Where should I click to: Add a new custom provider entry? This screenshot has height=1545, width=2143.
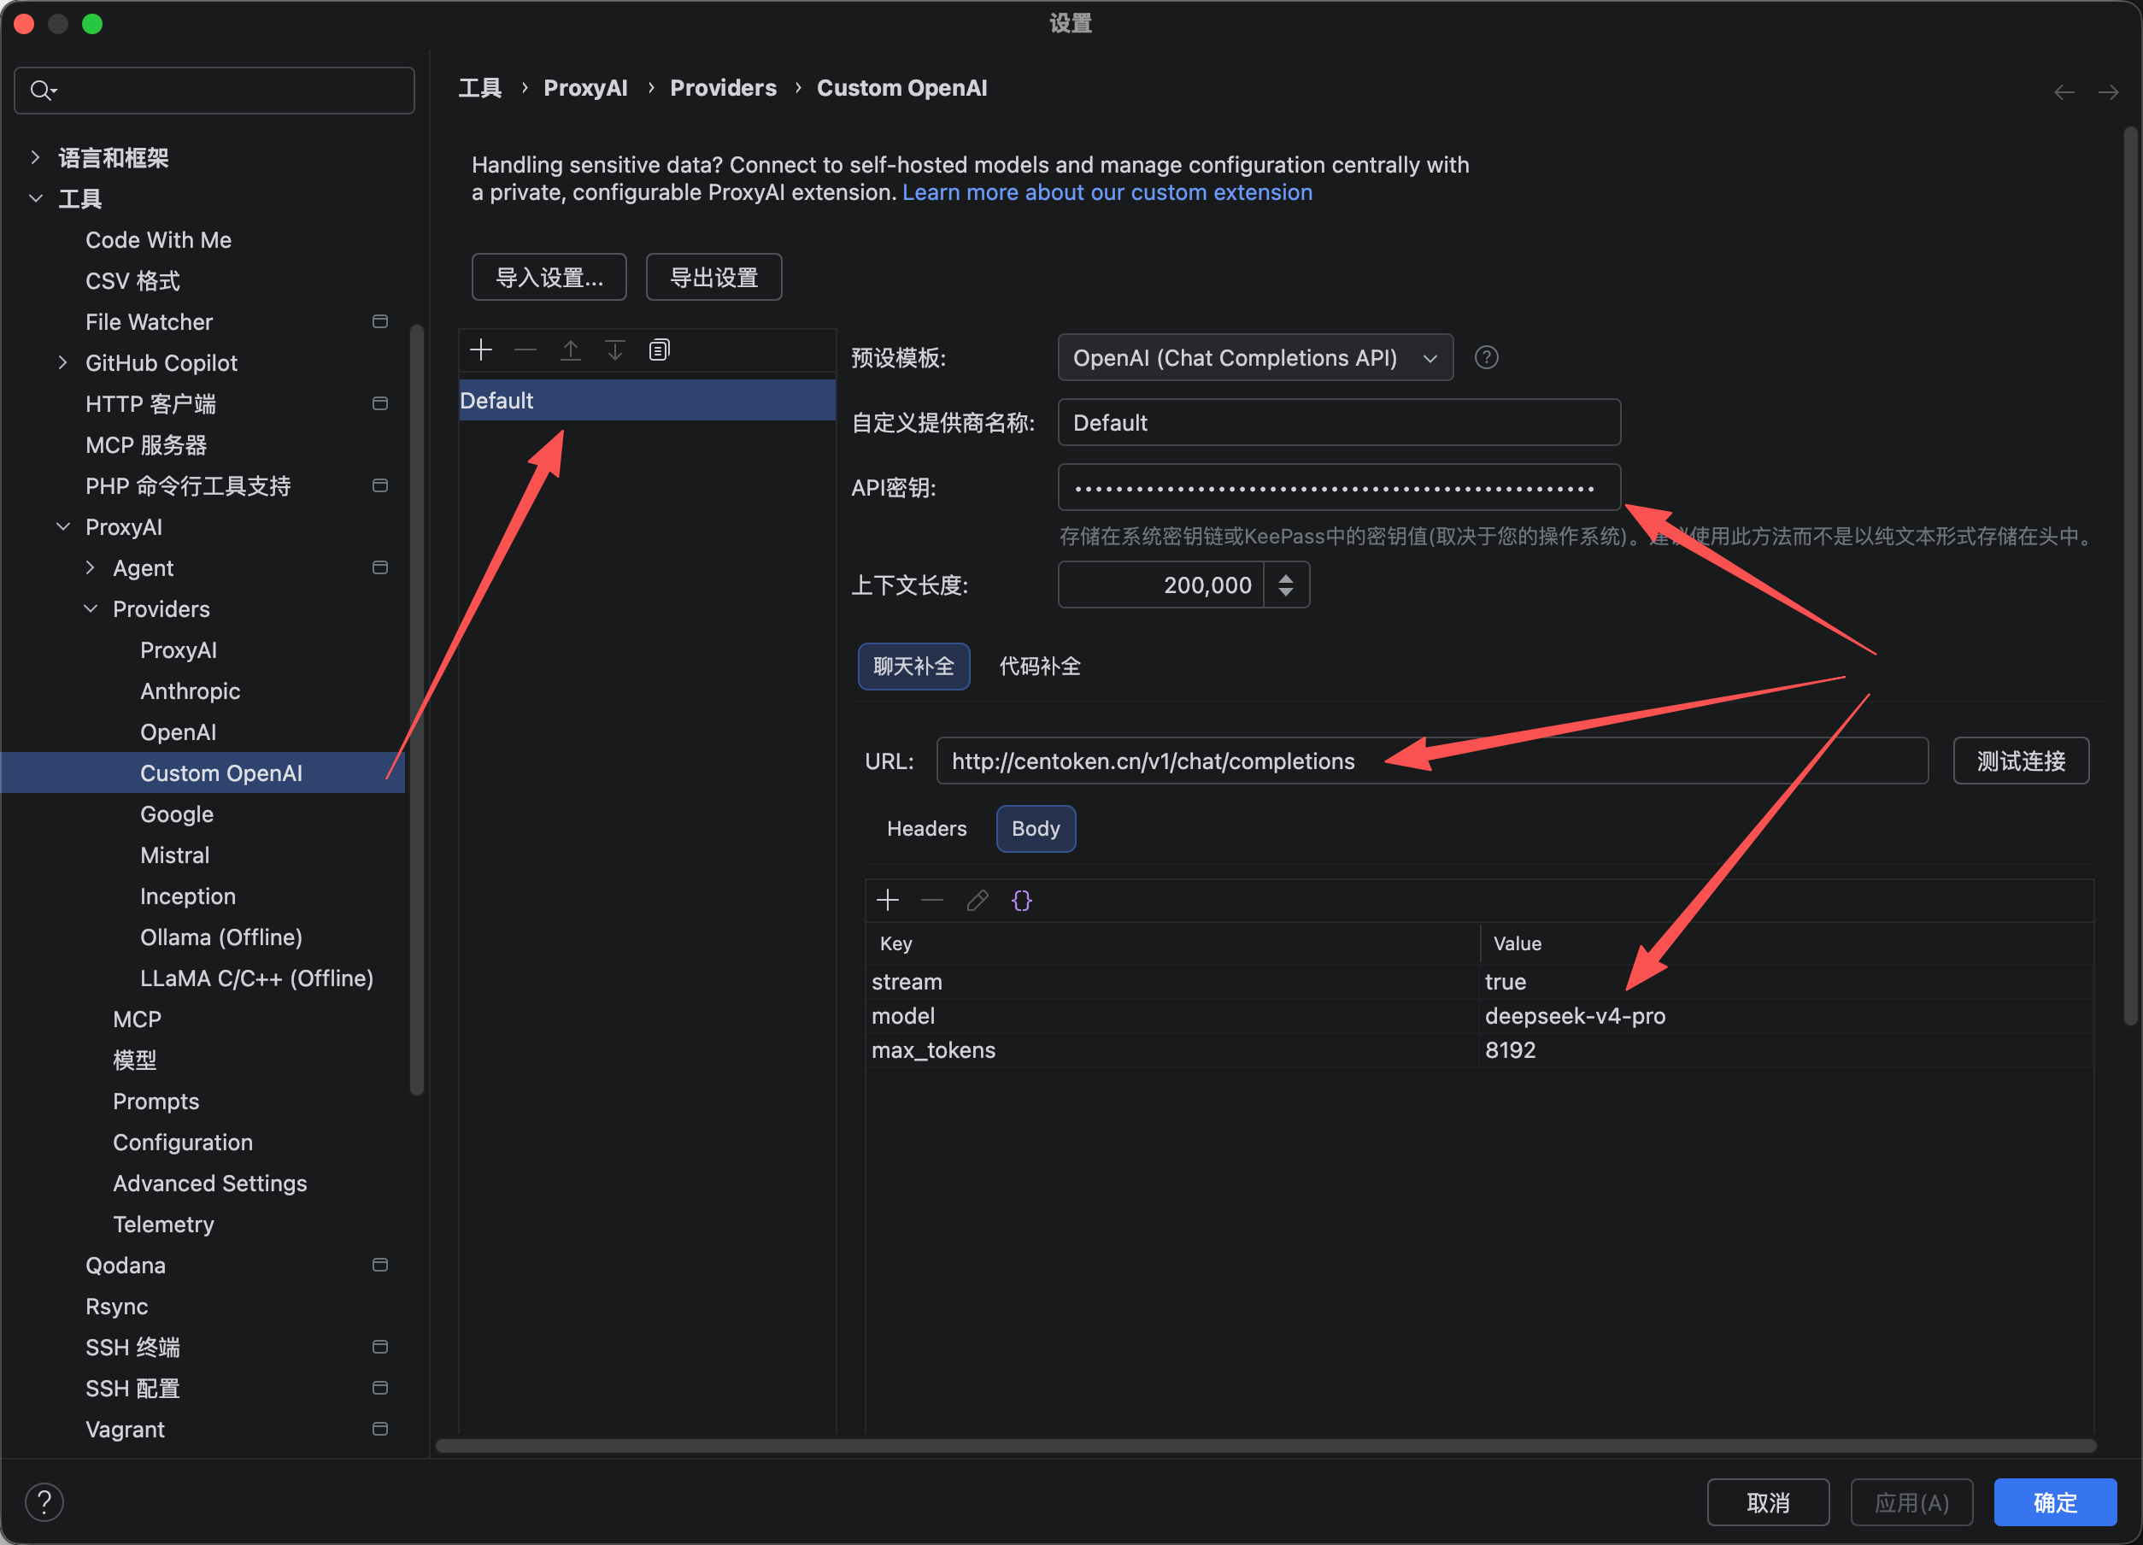[x=481, y=350]
